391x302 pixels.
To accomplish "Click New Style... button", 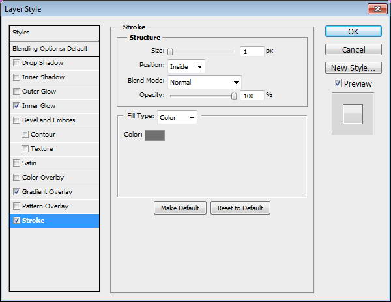I will click(353, 68).
